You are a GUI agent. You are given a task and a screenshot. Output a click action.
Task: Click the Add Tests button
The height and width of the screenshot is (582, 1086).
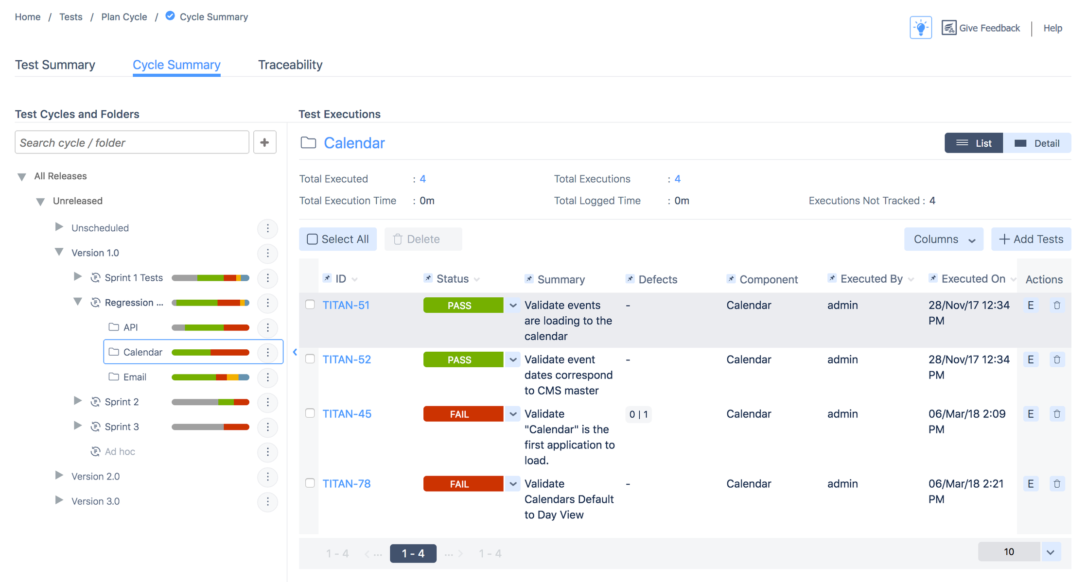(1032, 239)
